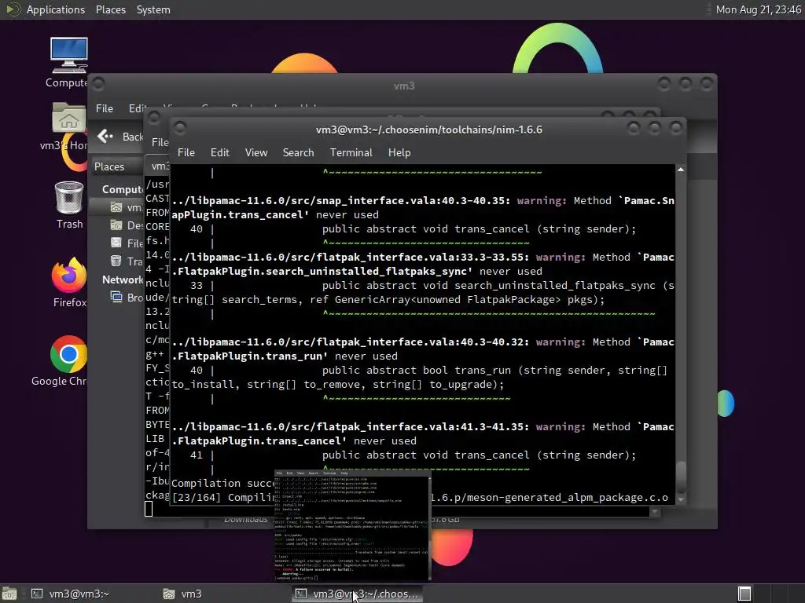Switch to vm3 file manager taskbar entry
Viewport: 805px width, 603px height.
point(182,594)
